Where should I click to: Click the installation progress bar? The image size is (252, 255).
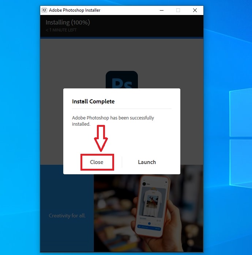[x=122, y=38]
